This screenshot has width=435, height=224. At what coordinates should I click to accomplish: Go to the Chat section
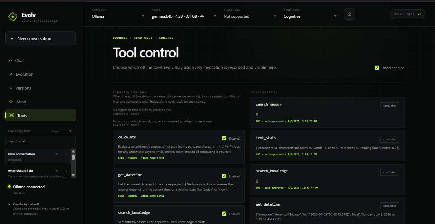(x=40, y=61)
